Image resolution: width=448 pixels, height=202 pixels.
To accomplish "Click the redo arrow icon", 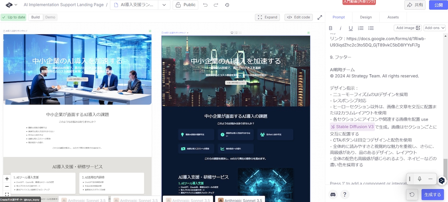I will 216,5.
